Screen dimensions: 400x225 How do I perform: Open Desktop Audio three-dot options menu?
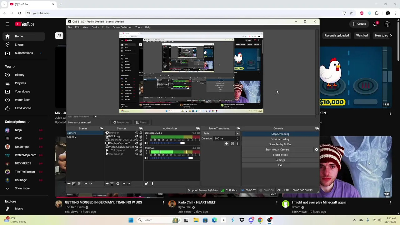click(x=146, y=137)
